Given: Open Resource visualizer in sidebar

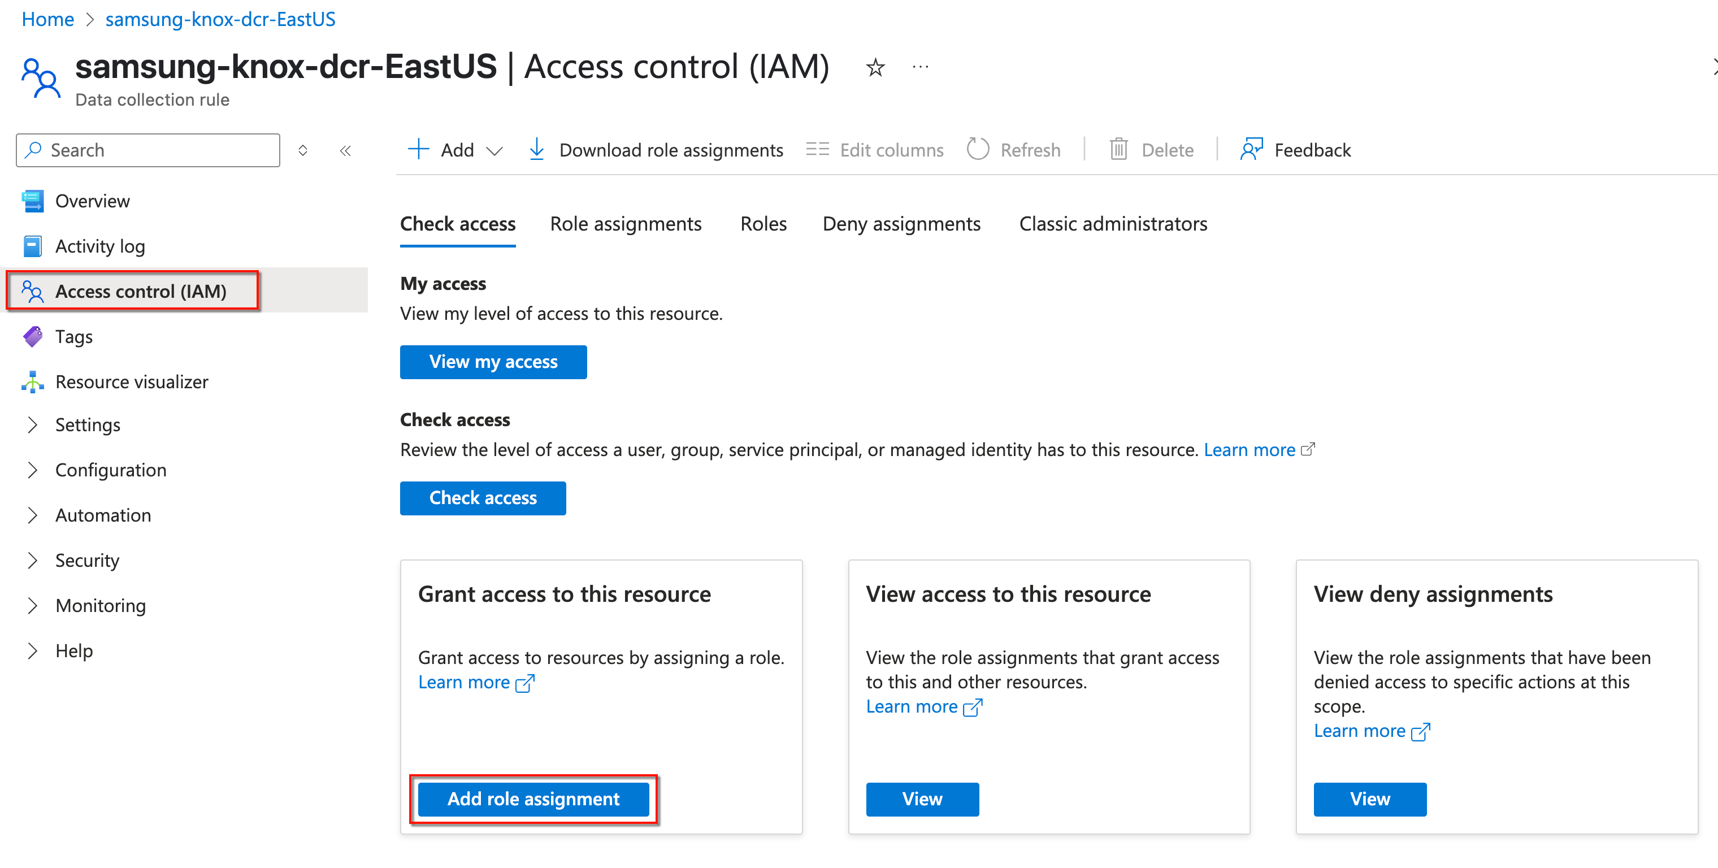Looking at the screenshot, I should (x=131, y=382).
